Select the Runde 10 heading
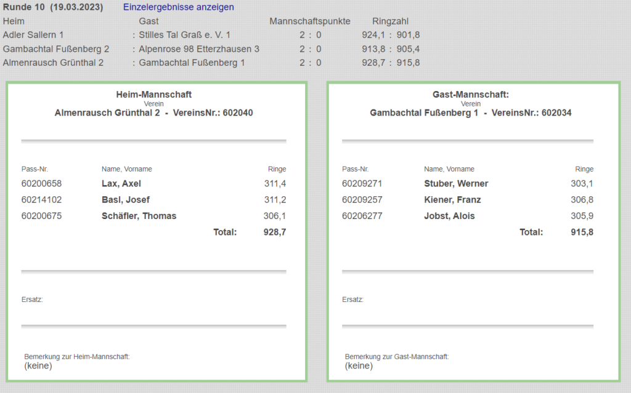The image size is (631, 393). [53, 7]
